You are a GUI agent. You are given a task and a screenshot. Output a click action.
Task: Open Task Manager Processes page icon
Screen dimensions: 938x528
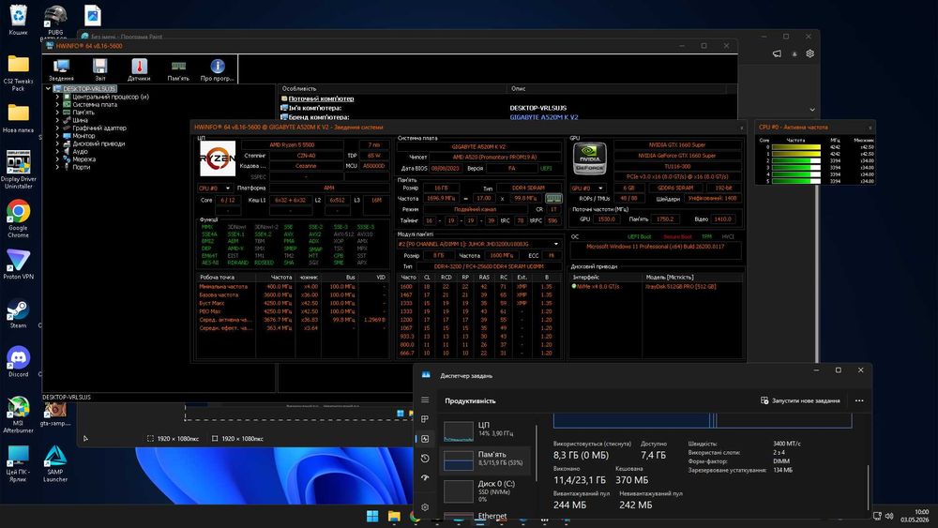coord(425,419)
